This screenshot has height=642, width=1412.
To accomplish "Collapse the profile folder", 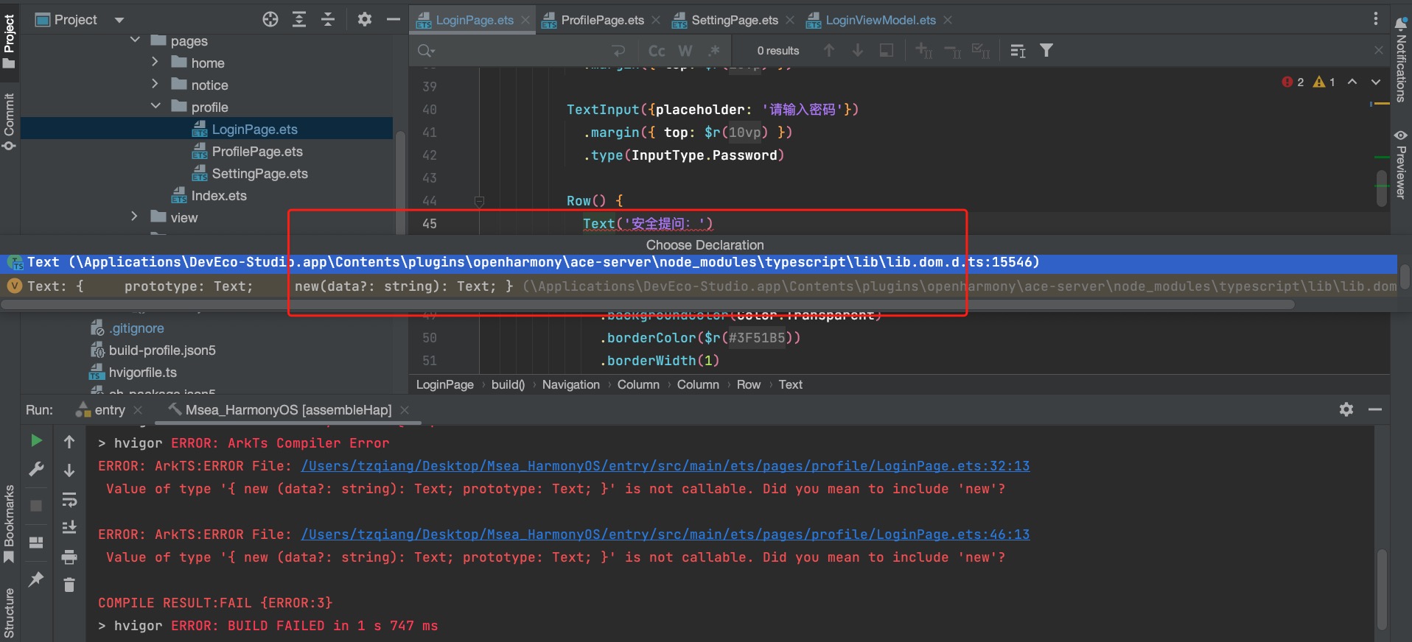I will (155, 106).
